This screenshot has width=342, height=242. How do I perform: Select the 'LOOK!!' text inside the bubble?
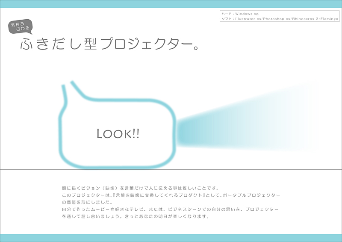tap(118, 134)
